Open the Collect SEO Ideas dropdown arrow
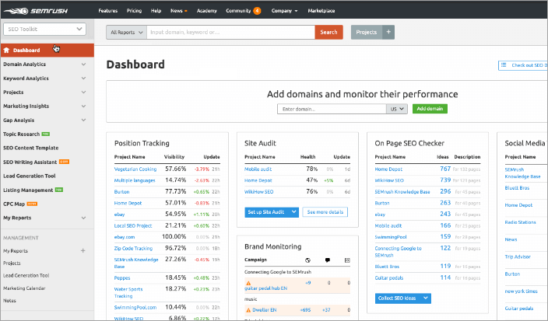 pyautogui.click(x=426, y=298)
